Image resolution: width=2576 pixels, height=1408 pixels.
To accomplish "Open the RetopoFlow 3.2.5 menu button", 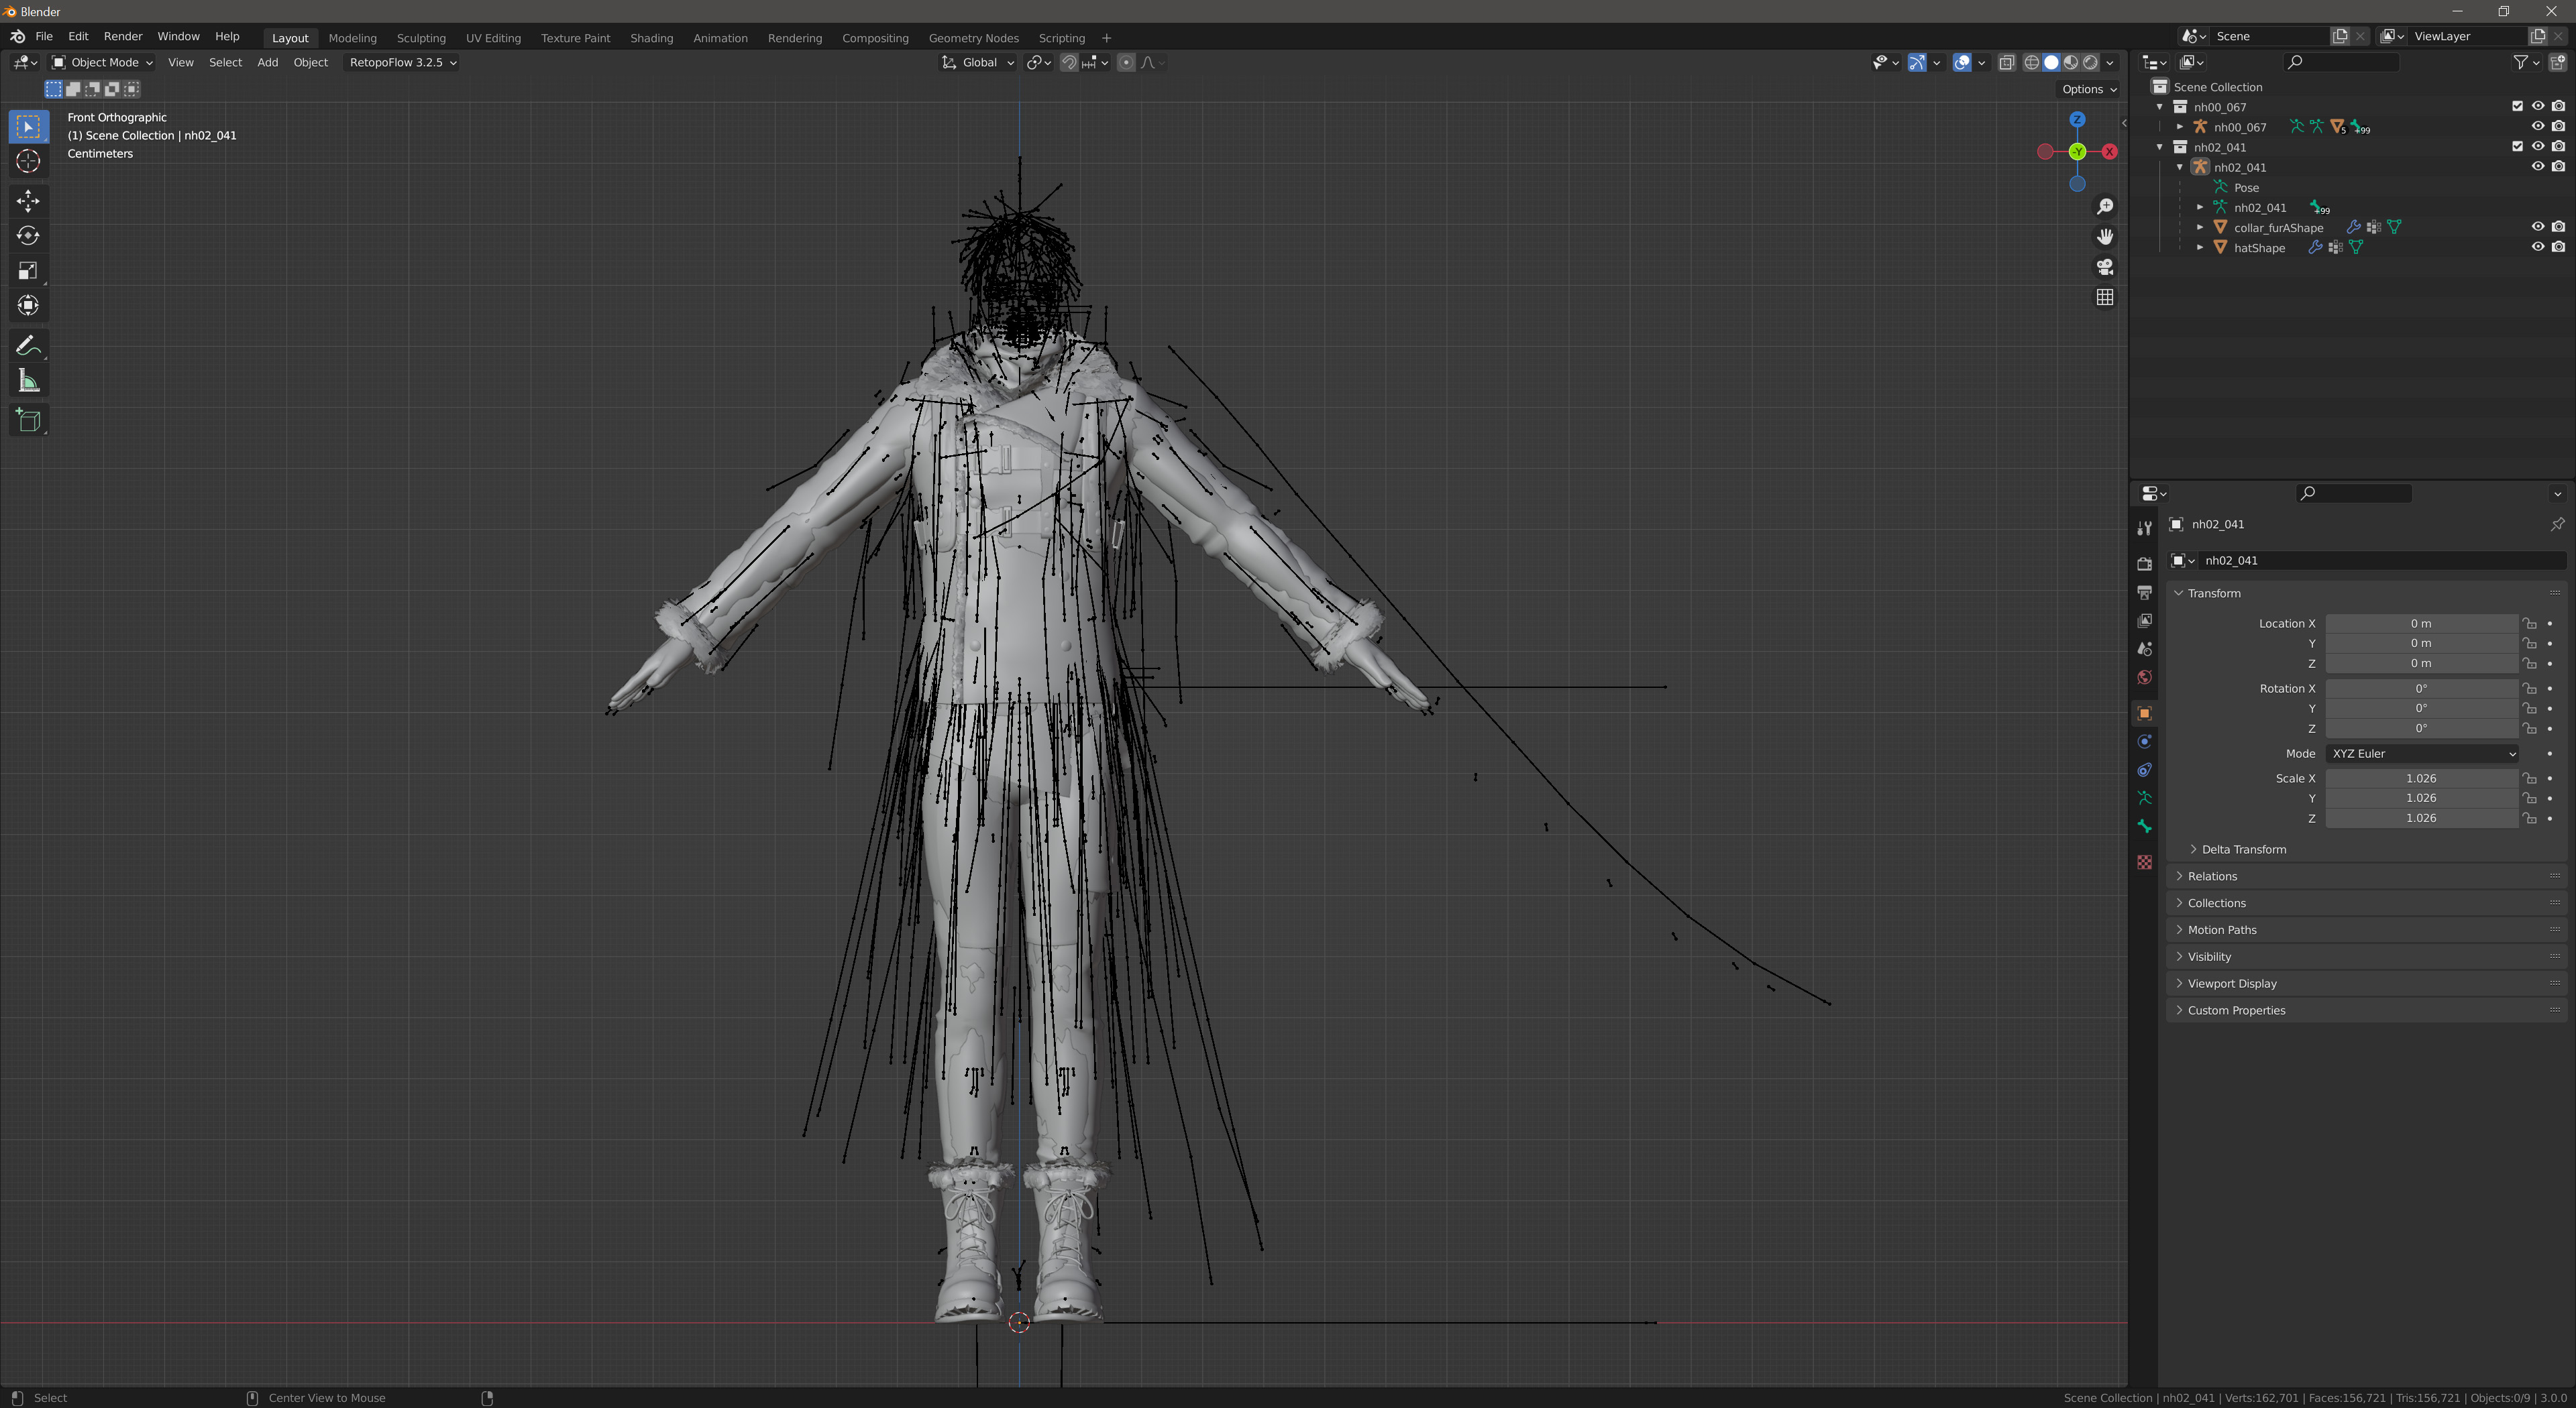I will (402, 62).
